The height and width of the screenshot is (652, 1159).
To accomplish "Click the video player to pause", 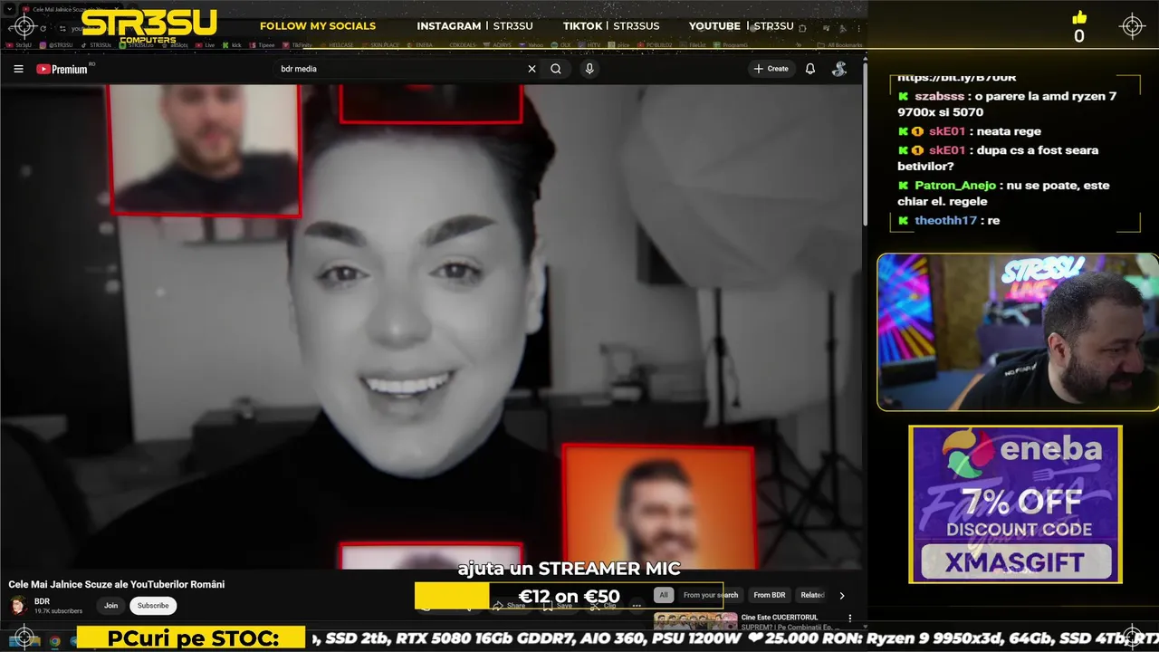I will 432,326.
